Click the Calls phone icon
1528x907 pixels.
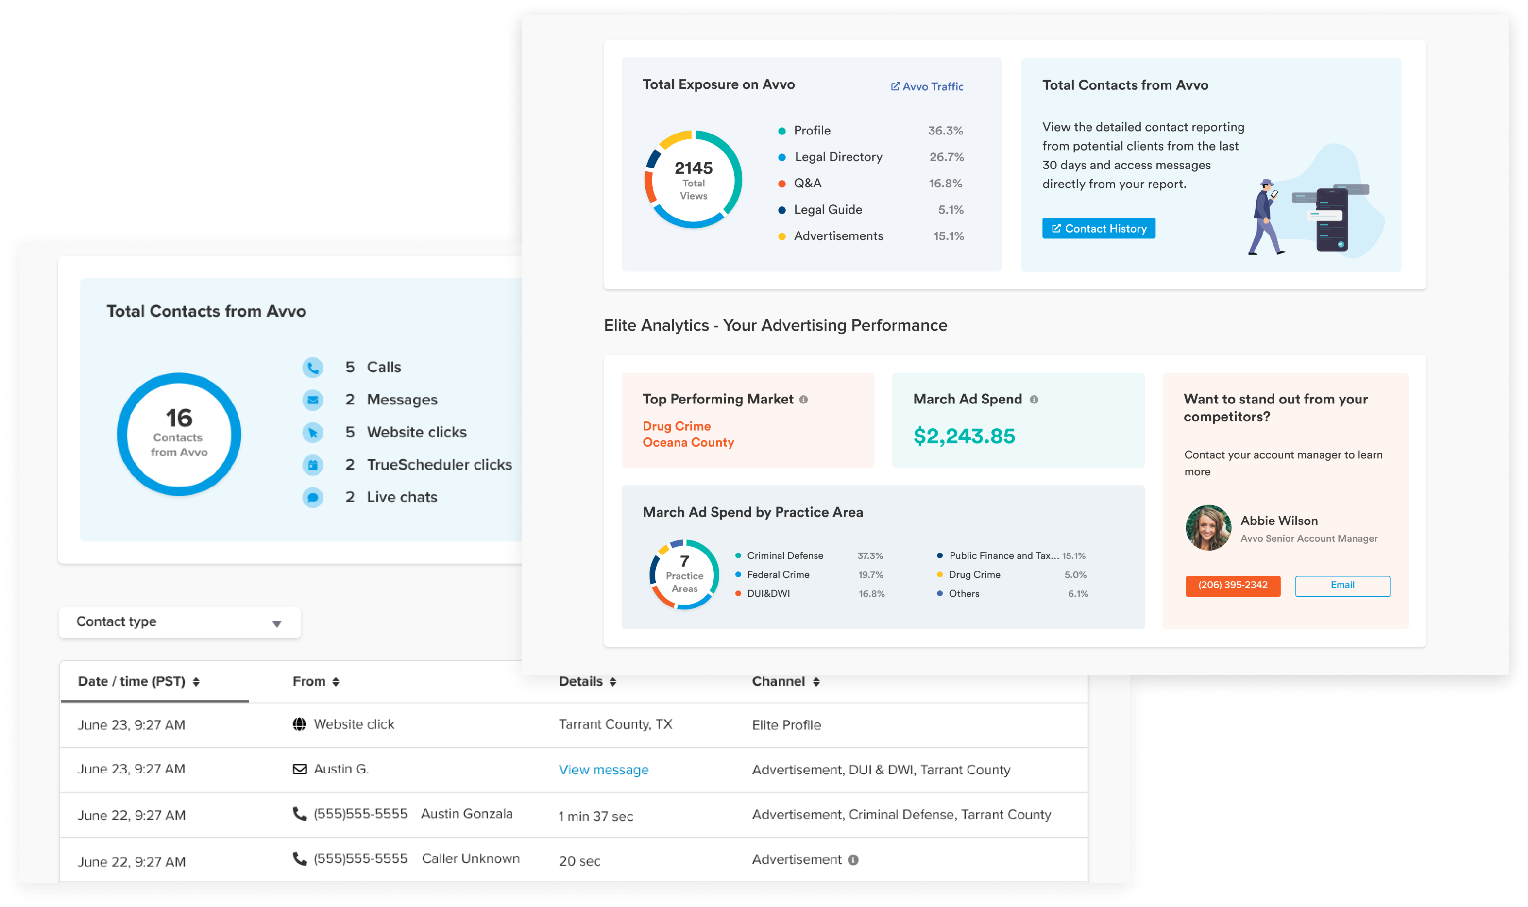[312, 368]
